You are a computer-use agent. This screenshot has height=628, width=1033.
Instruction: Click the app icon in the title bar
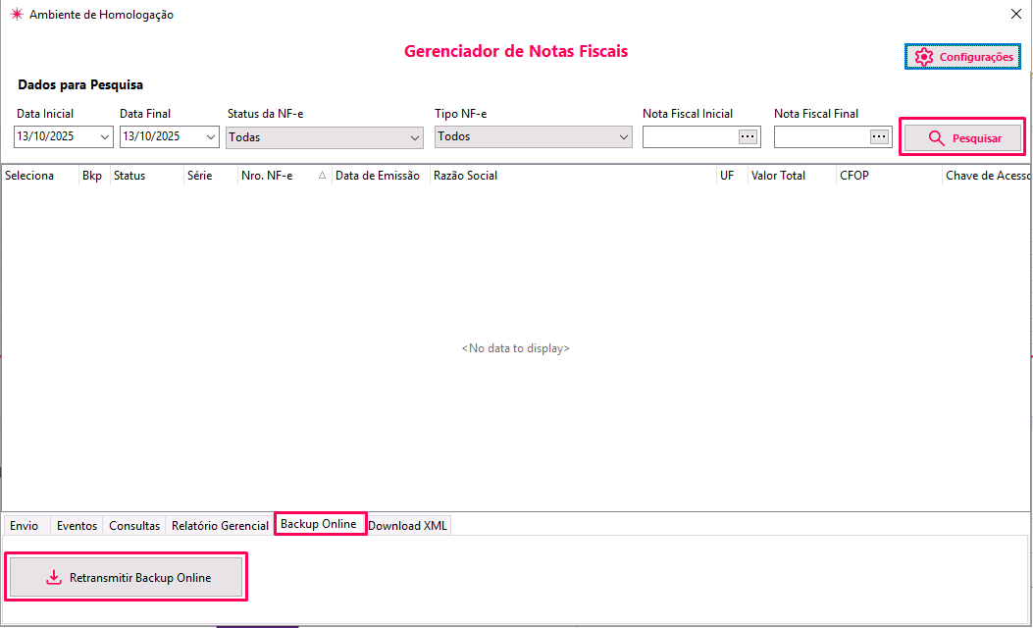pos(16,15)
